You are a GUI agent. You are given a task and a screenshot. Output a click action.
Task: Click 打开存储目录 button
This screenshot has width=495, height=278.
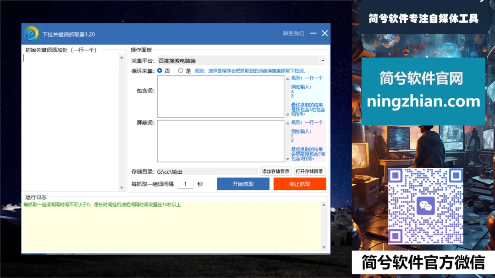click(x=309, y=171)
